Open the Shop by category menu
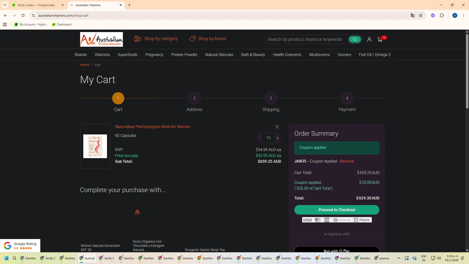The image size is (469, 264). tap(156, 39)
